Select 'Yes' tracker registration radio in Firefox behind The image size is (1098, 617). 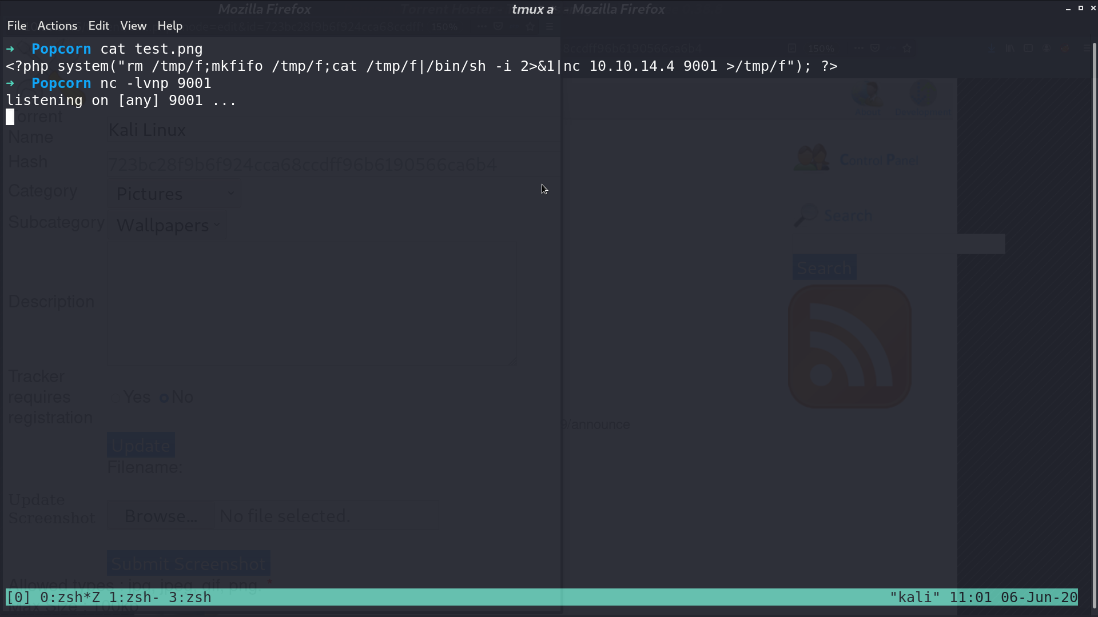tap(114, 398)
